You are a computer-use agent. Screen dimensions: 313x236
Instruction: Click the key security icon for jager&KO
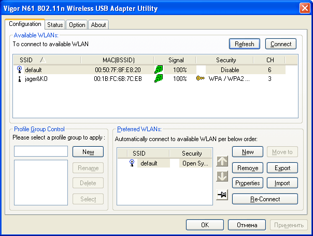click(x=201, y=78)
